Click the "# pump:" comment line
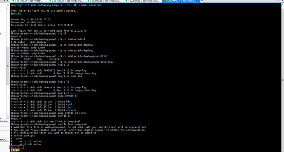 (x=17, y=138)
